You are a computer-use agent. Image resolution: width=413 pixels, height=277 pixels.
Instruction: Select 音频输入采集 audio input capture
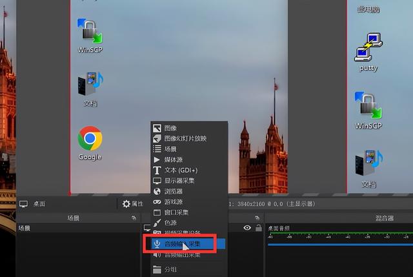[188, 244]
